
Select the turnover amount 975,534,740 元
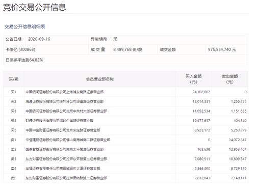pyautogui.click(x=222, y=49)
